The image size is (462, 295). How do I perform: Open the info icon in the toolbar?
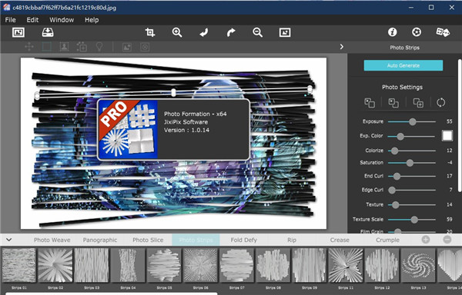pyautogui.click(x=392, y=32)
